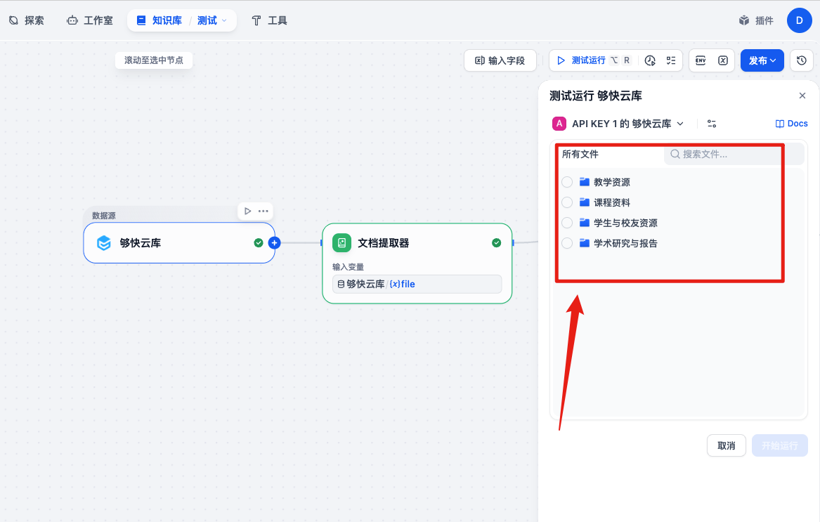Screen dimensions: 820x522
Task: Open the ENV environment variables icon
Action: pyautogui.click(x=701, y=60)
